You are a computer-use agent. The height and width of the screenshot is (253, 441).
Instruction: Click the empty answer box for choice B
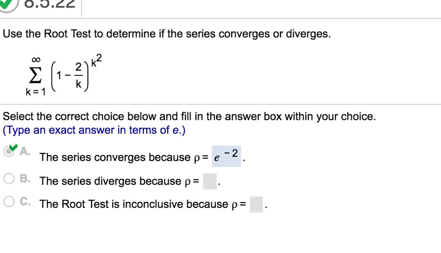[x=210, y=181]
